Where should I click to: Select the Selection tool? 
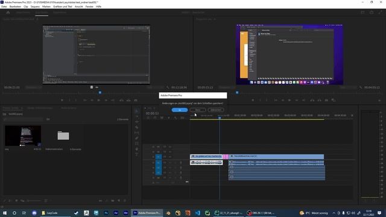coord(137,111)
